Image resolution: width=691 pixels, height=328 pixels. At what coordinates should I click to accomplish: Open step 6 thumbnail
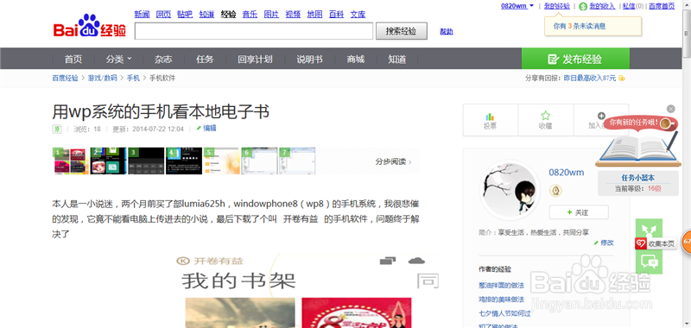(x=259, y=161)
